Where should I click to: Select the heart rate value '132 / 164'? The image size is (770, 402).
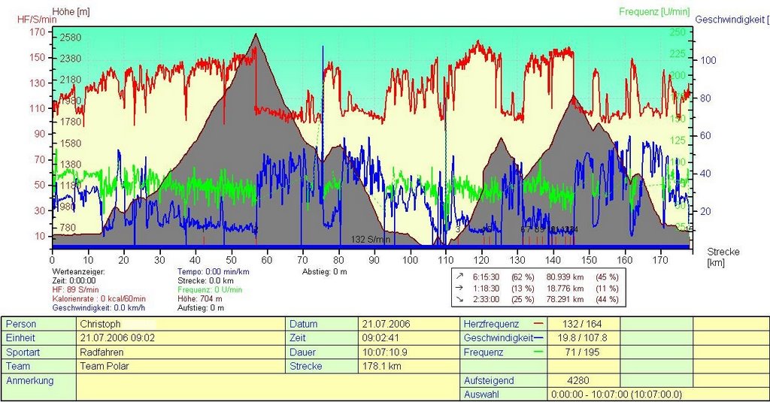583,324
